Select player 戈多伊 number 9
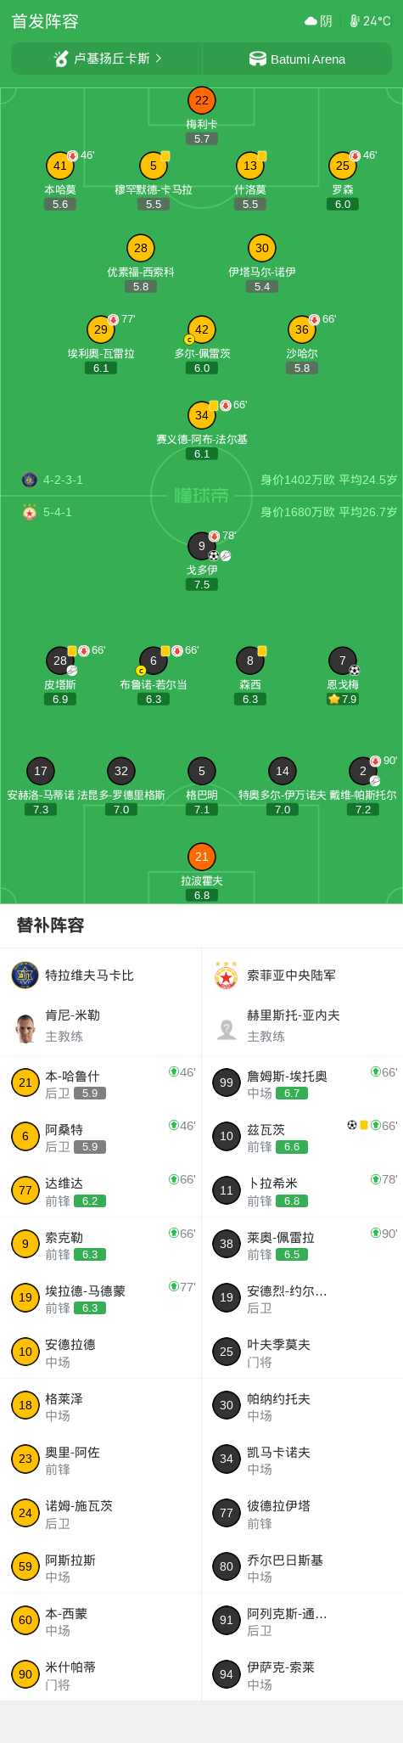Screen dimensions: 403x1743 [x=202, y=546]
